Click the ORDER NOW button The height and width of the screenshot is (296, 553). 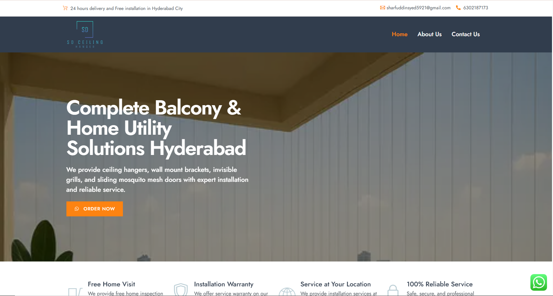tap(95, 209)
